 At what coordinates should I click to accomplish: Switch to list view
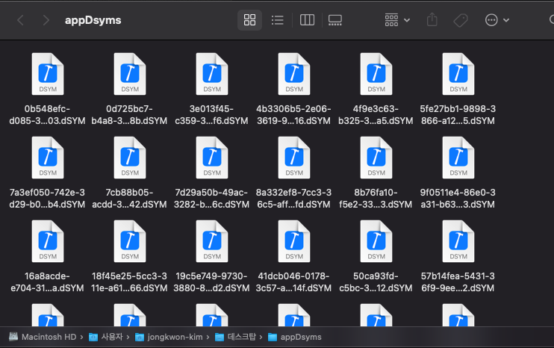277,20
